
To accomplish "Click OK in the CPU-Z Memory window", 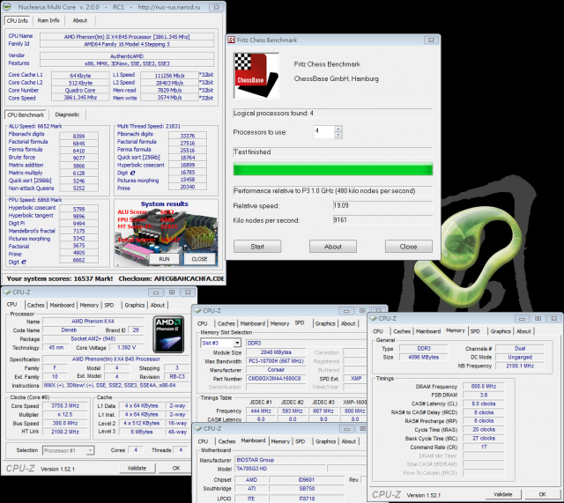I will (x=542, y=494).
